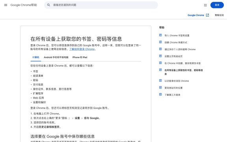Image resolution: width=227 pixels, height=142 pixels.
Task: Click the Google Chrome帮助 title
Action: (24, 5)
